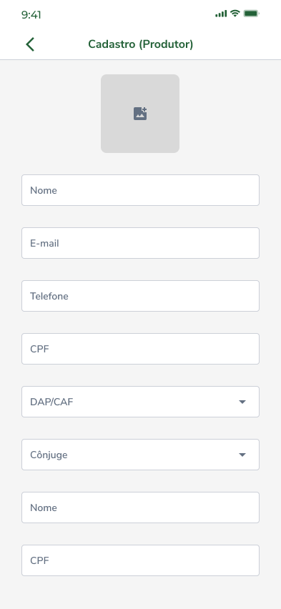Select the gray profile photo placeholder box
Image resolution: width=281 pixels, height=609 pixels.
point(140,114)
